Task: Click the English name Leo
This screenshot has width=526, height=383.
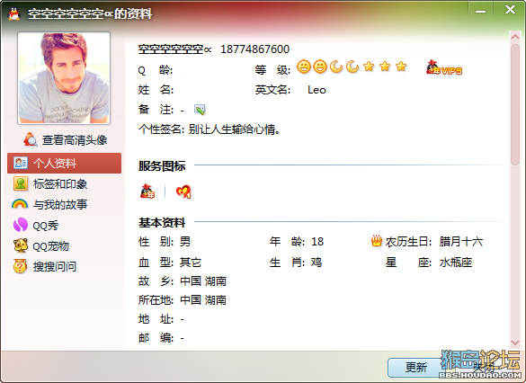Action: click(316, 90)
